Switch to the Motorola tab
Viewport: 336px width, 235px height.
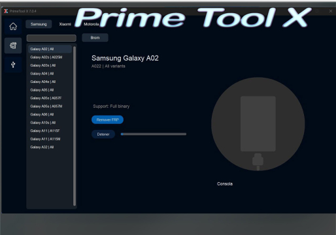coord(92,24)
